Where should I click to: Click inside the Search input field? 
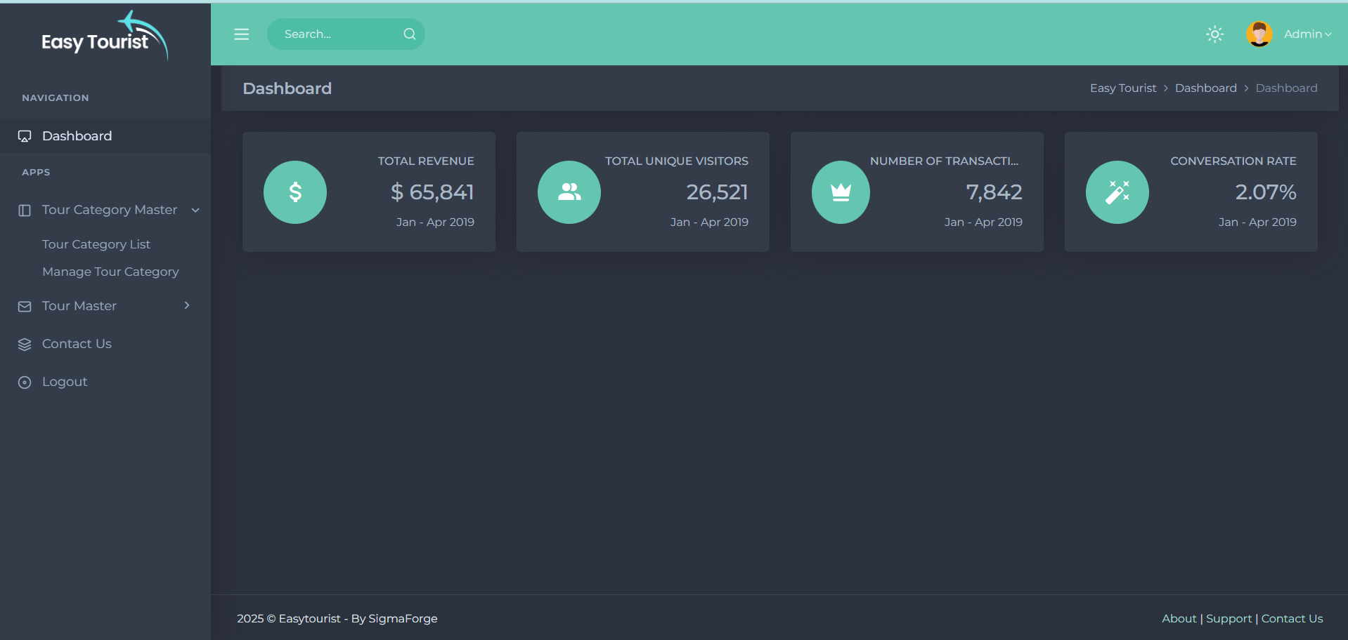(330, 34)
